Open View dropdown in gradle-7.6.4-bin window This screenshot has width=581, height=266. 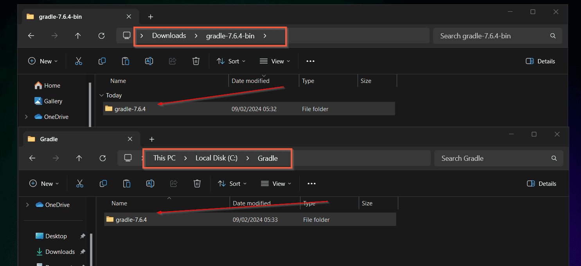tap(275, 61)
